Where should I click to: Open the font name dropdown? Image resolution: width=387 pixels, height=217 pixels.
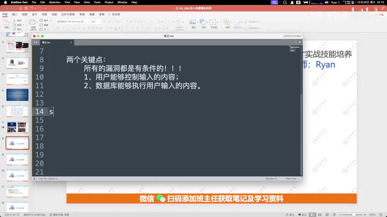click(x=89, y=22)
